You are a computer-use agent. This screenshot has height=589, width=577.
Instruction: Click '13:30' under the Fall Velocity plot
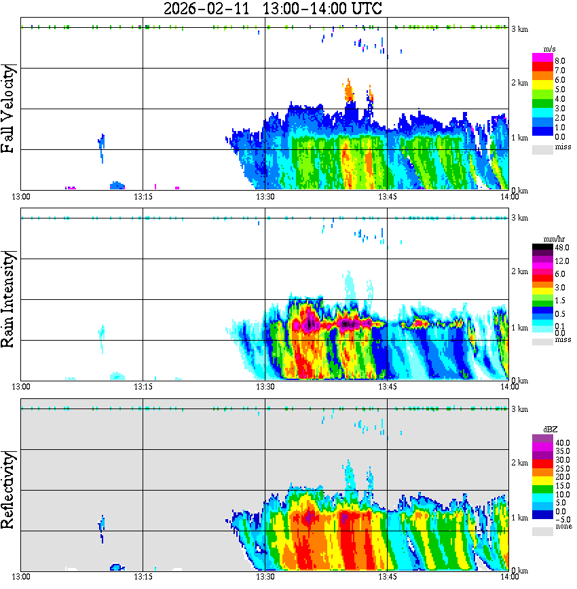[x=265, y=197]
